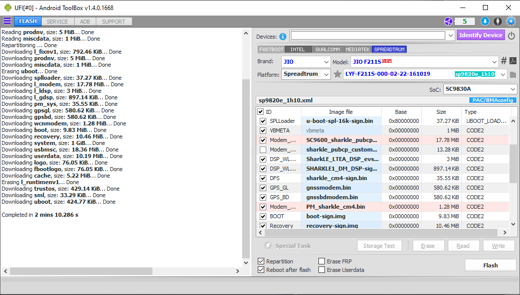Click the Write button

(498, 246)
